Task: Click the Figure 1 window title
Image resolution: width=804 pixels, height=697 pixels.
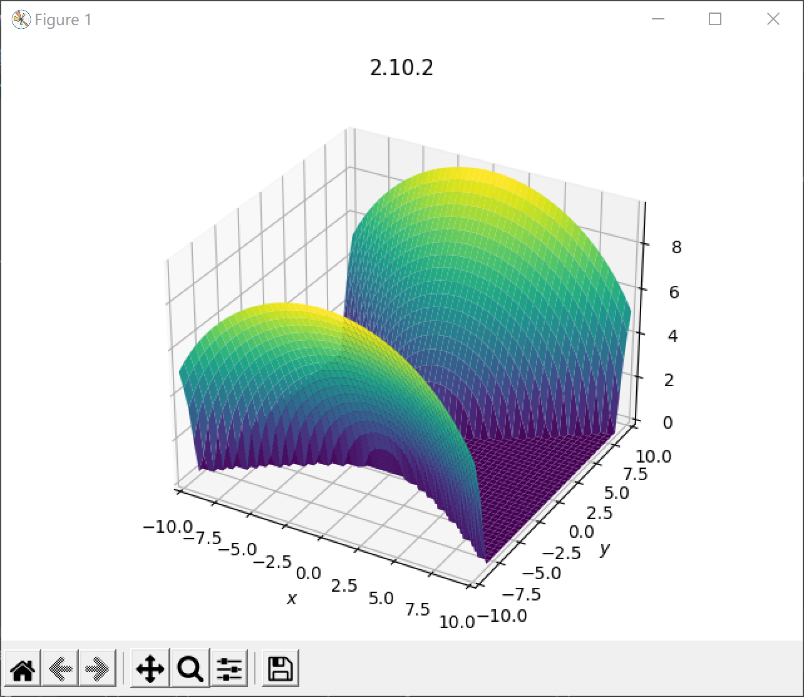Action: pyautogui.click(x=63, y=20)
